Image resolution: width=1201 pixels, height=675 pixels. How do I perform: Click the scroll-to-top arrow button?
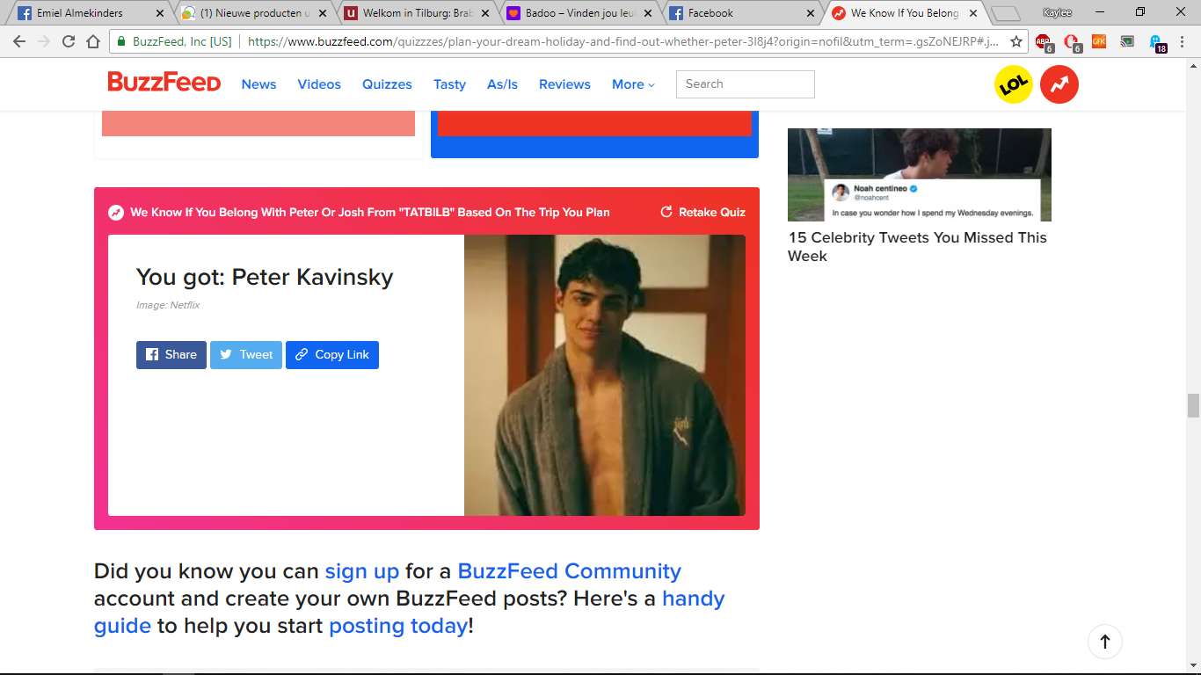click(1105, 642)
